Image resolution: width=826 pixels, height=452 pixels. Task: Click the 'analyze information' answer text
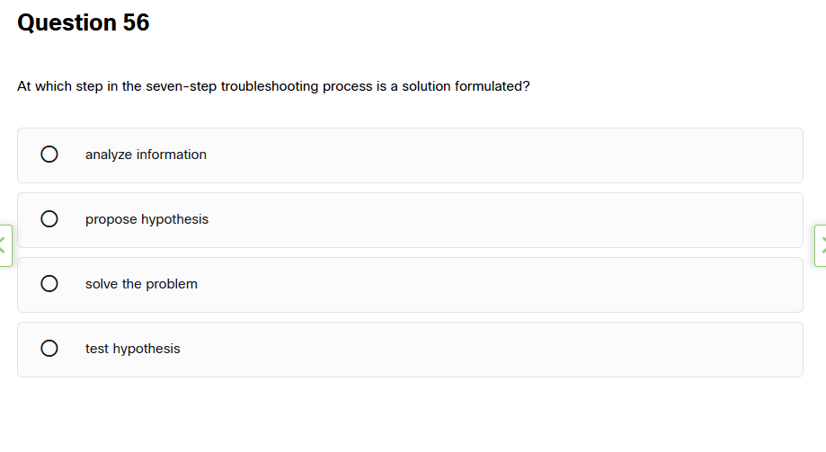(x=146, y=155)
